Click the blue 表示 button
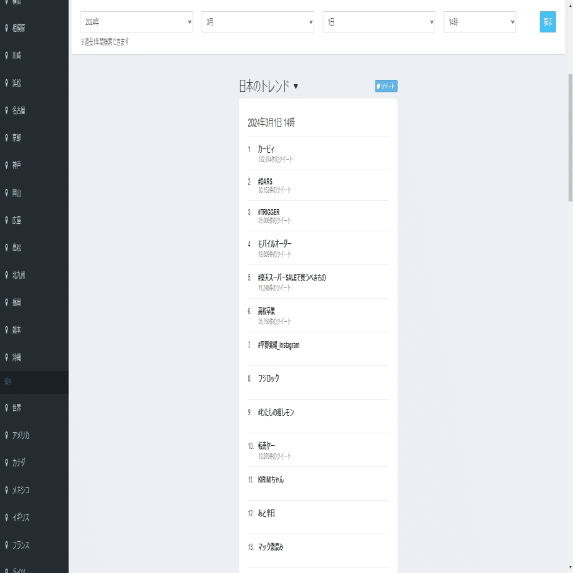This screenshot has height=573, width=573. tap(547, 22)
